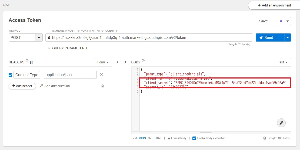Click the NAC breadcrumb label

point(7,5)
